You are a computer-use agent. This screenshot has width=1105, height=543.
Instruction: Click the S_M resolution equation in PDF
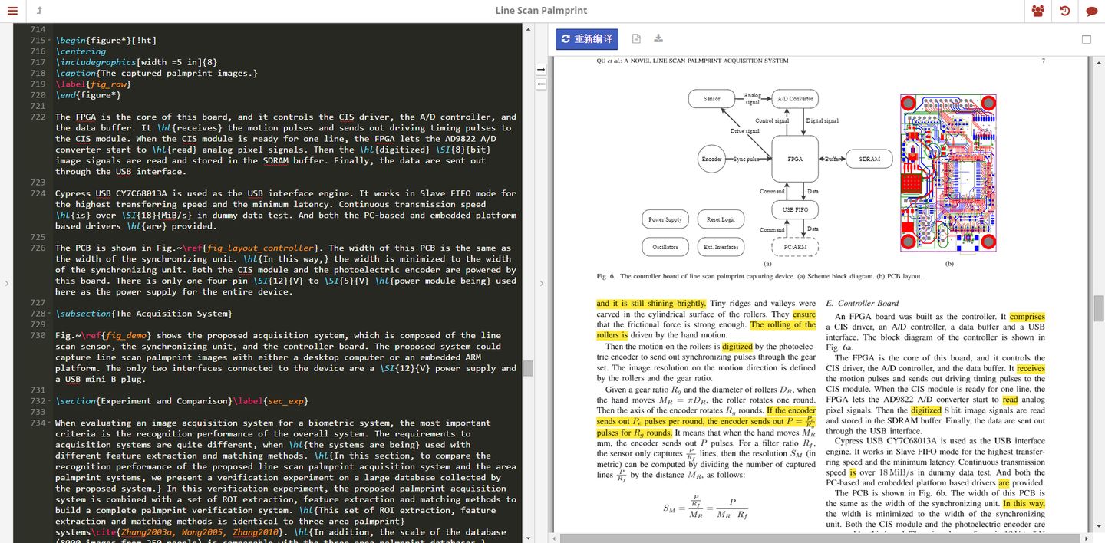click(705, 508)
